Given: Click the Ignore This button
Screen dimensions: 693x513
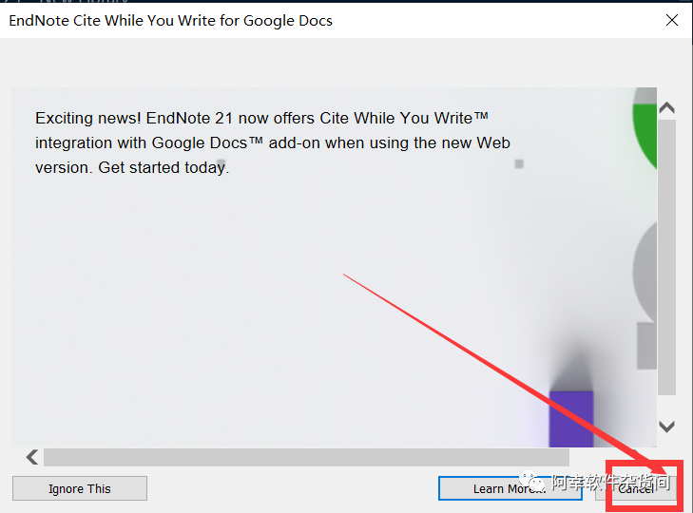Looking at the screenshot, I should click(x=80, y=488).
